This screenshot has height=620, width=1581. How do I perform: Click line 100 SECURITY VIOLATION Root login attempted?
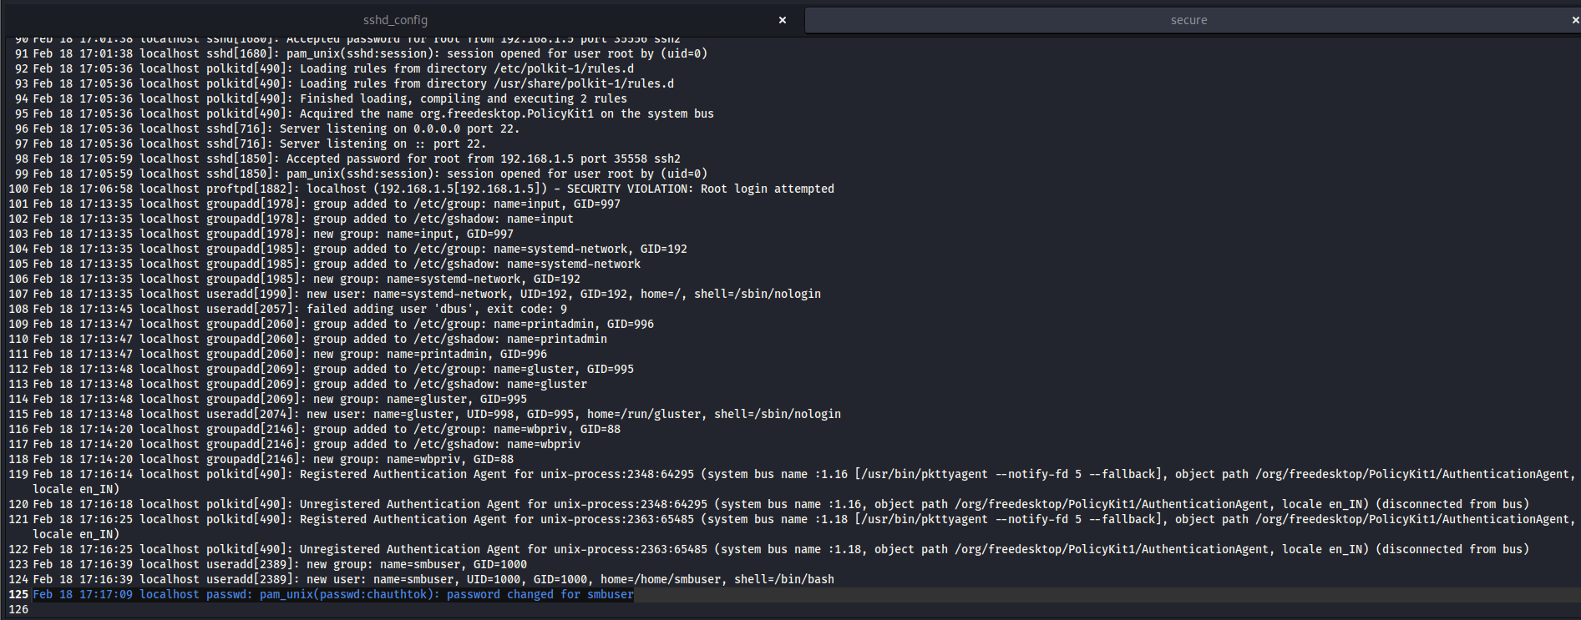[433, 189]
